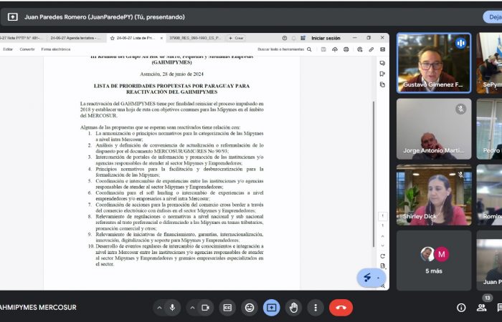Image resolution: width=502 pixels, height=322 pixels.
Task: Open the Firma electrónica menu
Action: tap(56, 49)
